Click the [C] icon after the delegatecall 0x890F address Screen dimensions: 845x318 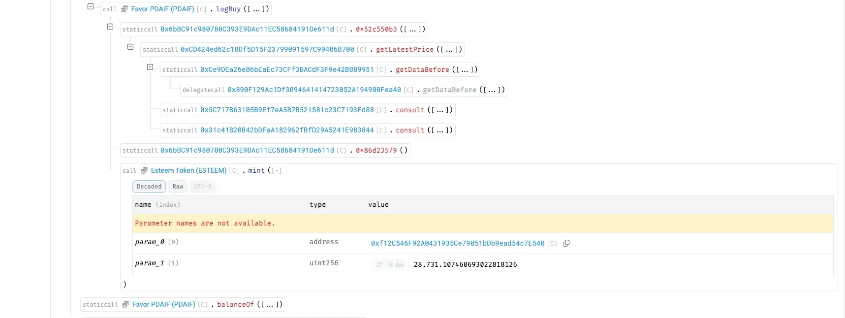pos(409,90)
